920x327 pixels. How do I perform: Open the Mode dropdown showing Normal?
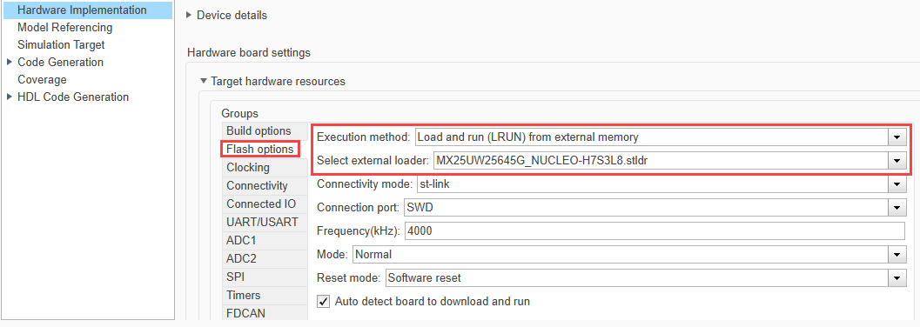click(896, 254)
